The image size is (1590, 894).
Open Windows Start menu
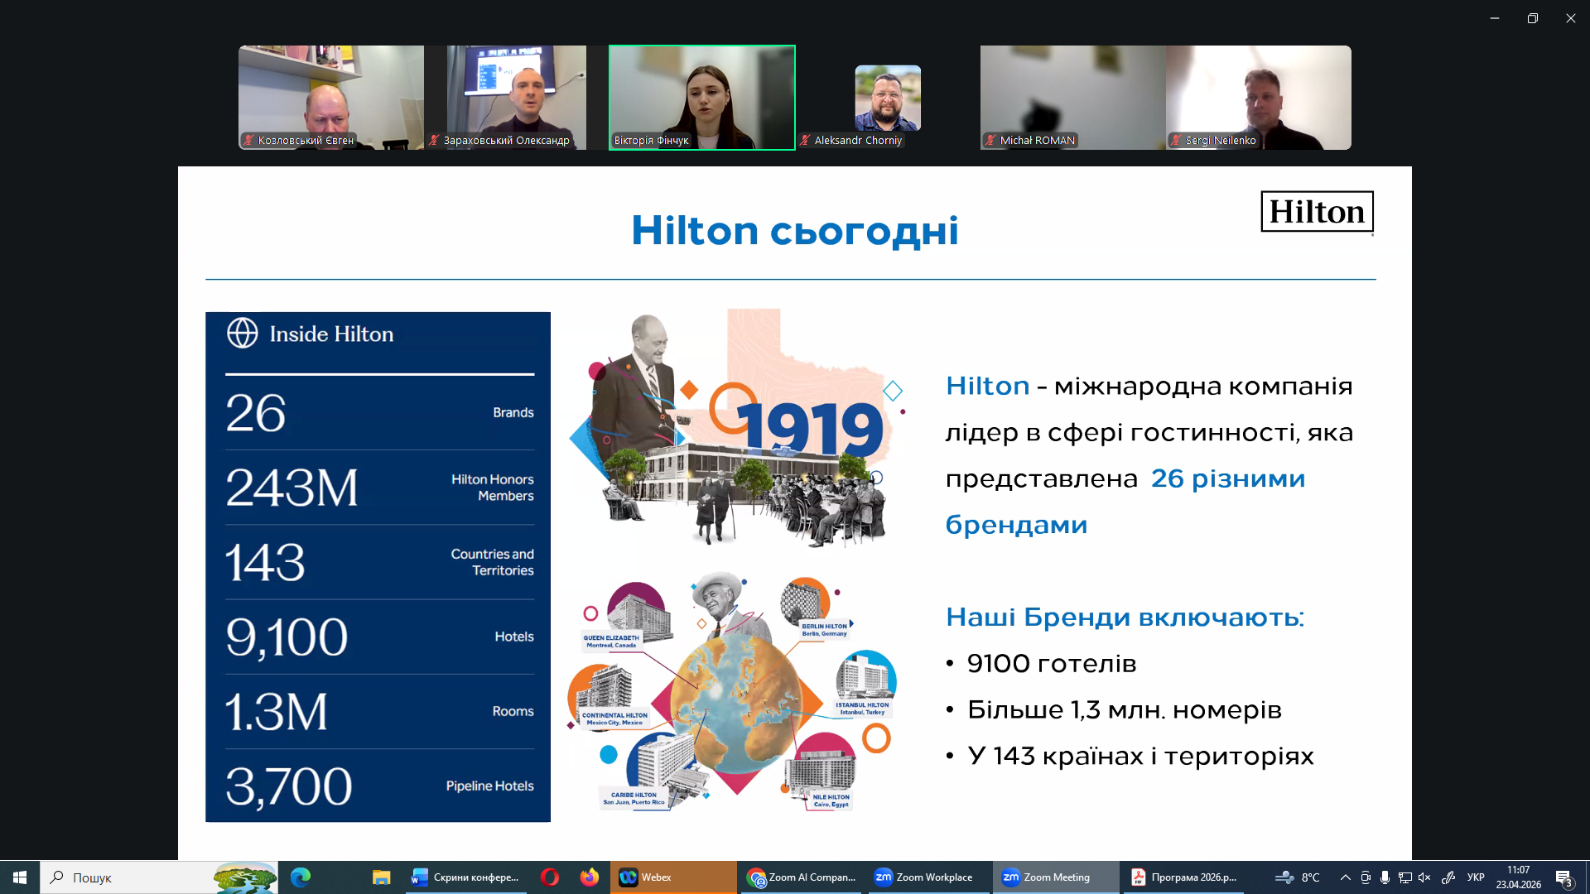[x=20, y=877]
